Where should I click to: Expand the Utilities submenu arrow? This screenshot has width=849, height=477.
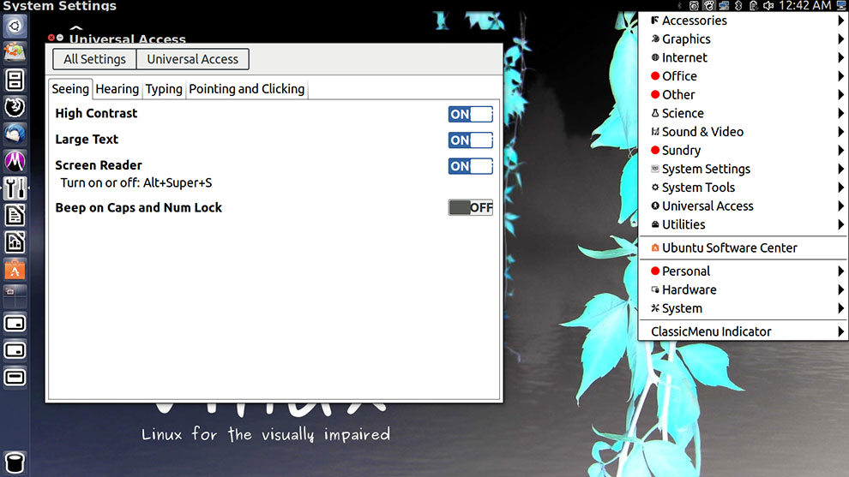point(840,224)
